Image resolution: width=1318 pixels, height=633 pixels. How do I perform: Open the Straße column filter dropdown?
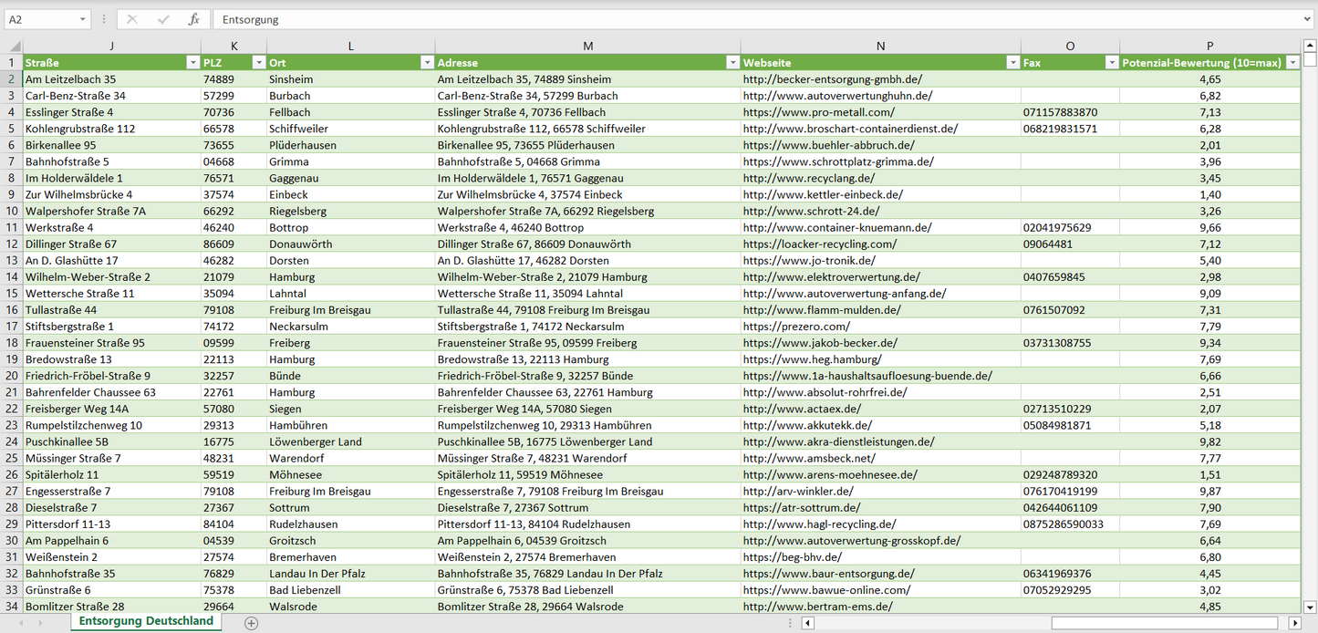click(192, 63)
